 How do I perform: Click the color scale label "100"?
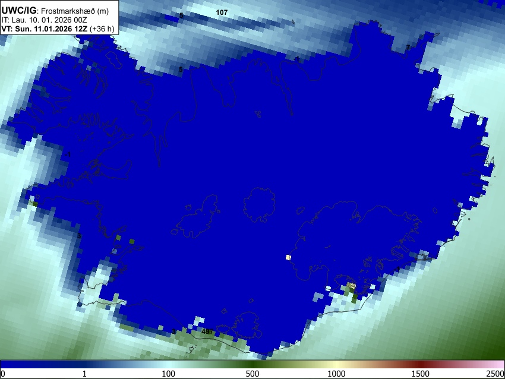coord(169,374)
